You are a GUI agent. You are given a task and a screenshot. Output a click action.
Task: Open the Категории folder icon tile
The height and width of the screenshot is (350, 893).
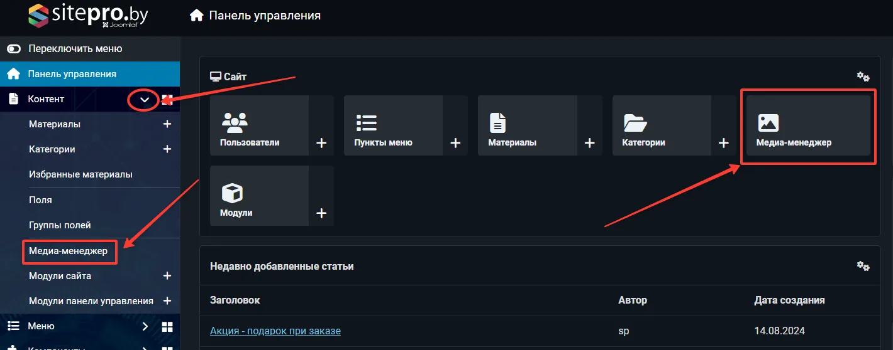point(661,125)
